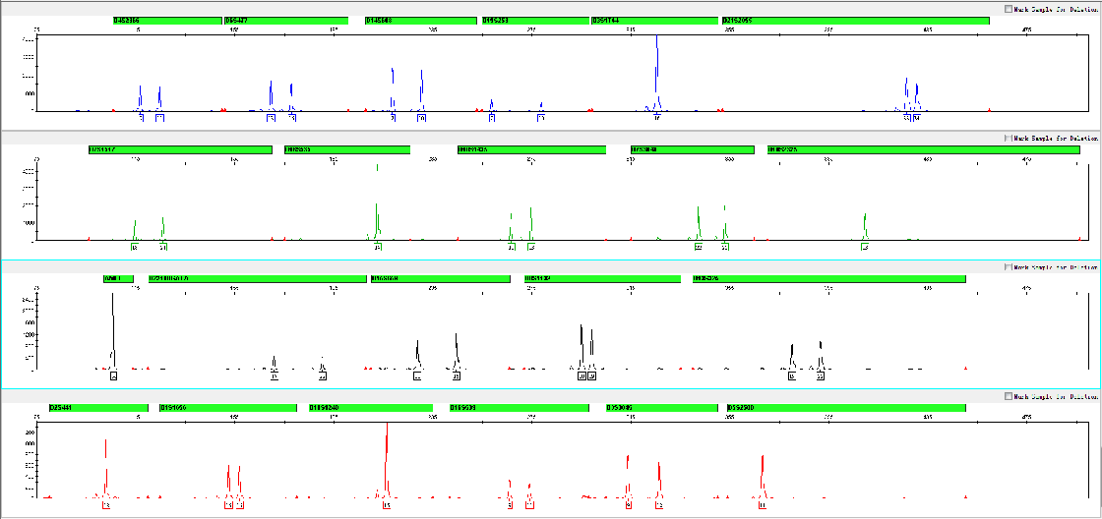Select the D7S1517 marker bar in green panel
Image resolution: width=1102 pixels, height=519 pixels.
tap(180, 149)
